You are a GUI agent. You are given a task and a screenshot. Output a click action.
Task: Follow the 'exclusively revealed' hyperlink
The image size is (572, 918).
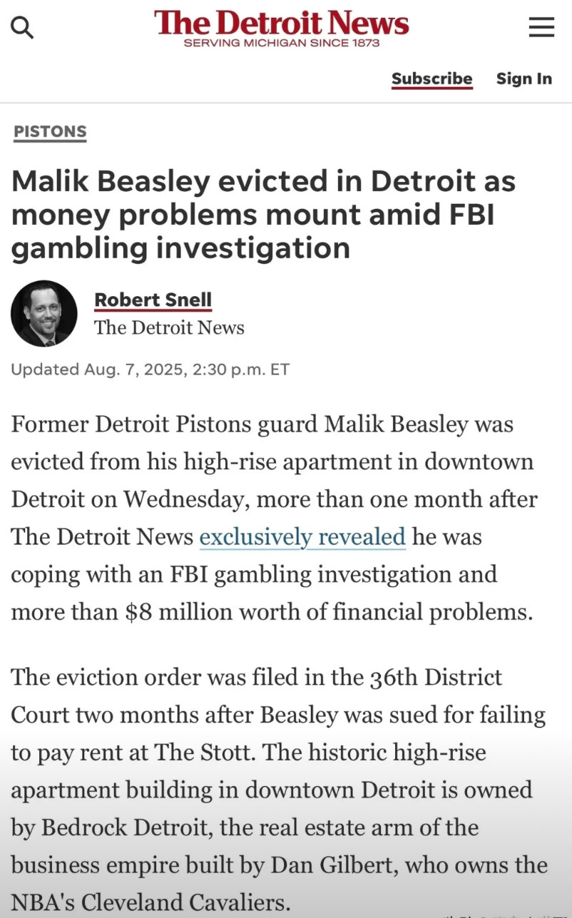(302, 536)
